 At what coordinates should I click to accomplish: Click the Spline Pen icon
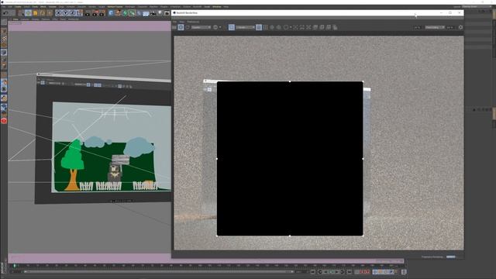(118, 13)
